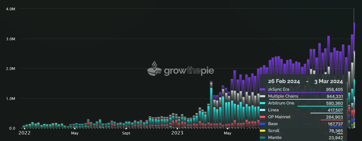Select the Mantle label in tooltip
362x141 pixels.
pos(274,138)
